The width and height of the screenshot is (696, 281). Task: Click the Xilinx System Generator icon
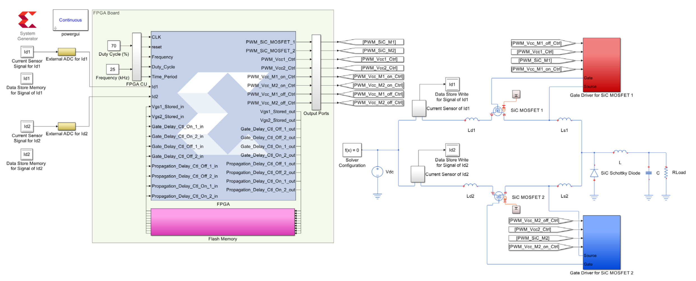(x=27, y=20)
